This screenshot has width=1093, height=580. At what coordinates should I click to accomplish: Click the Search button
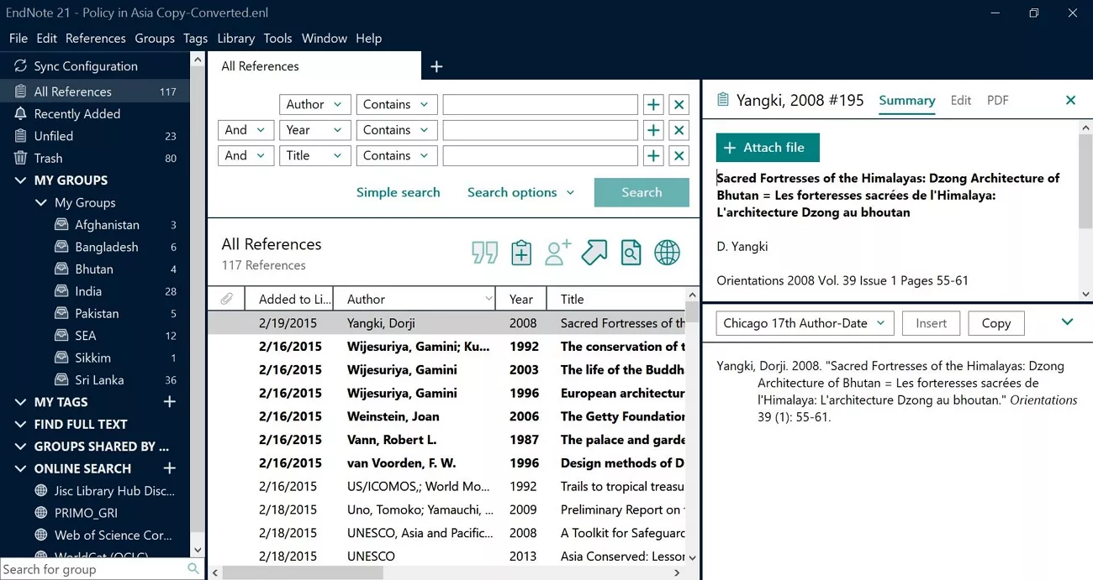(642, 192)
